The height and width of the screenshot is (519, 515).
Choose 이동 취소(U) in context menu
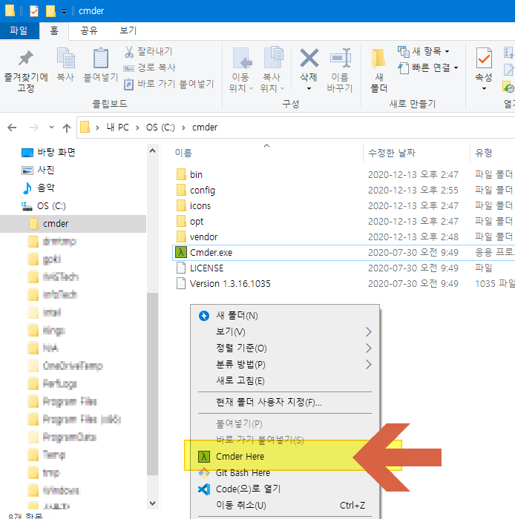(x=285, y=506)
